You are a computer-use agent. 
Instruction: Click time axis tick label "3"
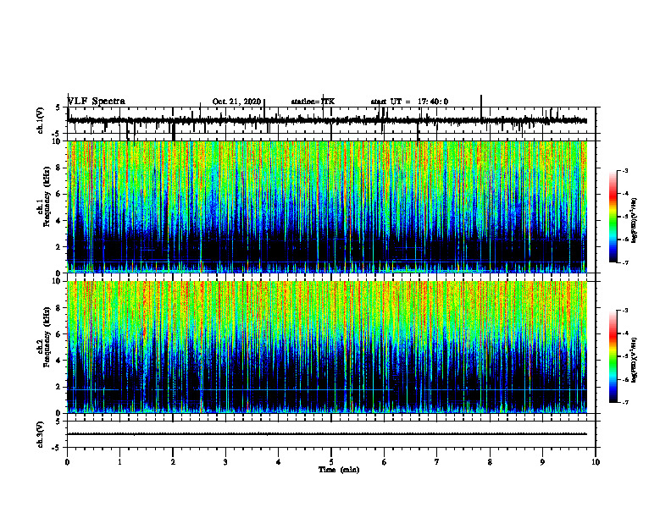tap(225, 462)
